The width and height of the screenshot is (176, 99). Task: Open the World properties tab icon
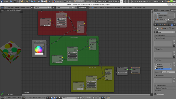click(162, 24)
